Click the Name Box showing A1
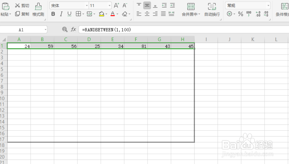 pyautogui.click(x=21, y=30)
